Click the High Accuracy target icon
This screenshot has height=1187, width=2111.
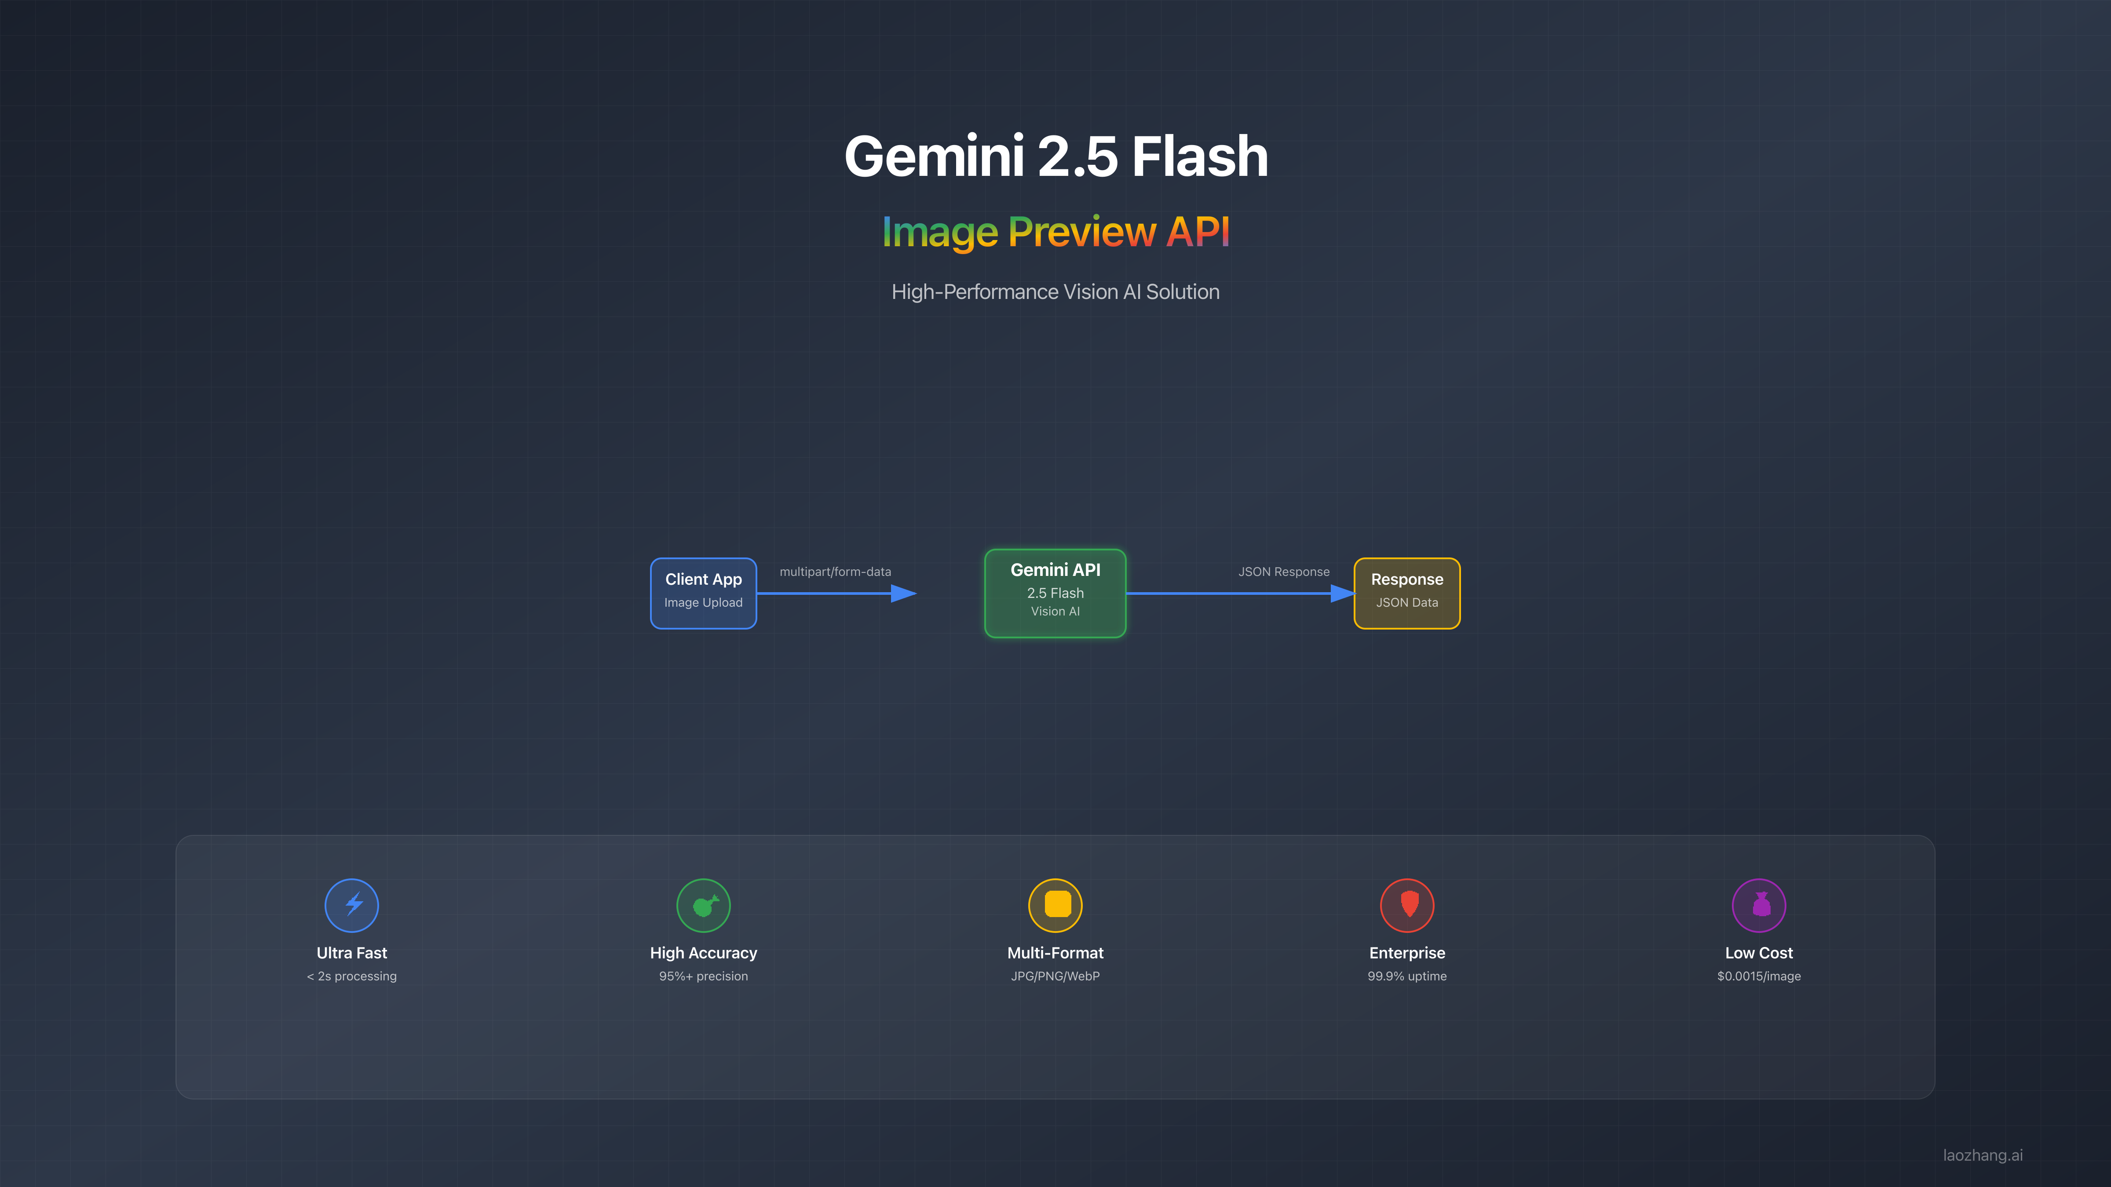coord(703,905)
